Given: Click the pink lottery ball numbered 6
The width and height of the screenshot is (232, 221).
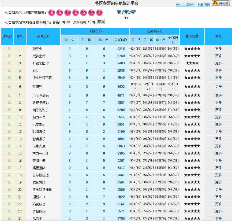Looking at the screenshot, I should 52,13.
